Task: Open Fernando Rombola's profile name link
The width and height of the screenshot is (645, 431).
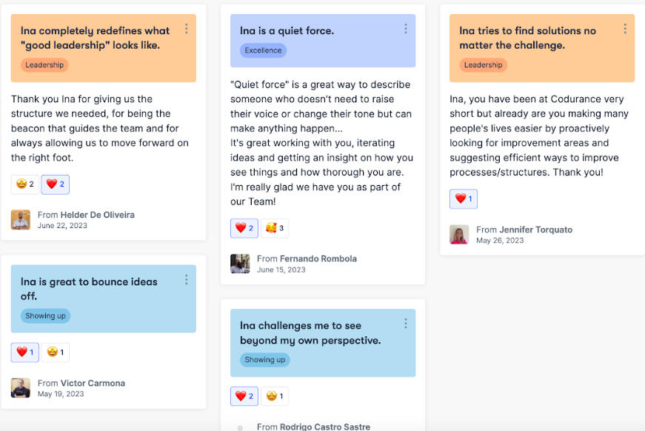Action: point(318,258)
